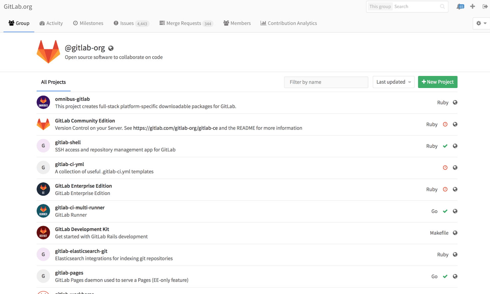Open the Merge Requests tab
The image size is (490, 294).
(186, 23)
